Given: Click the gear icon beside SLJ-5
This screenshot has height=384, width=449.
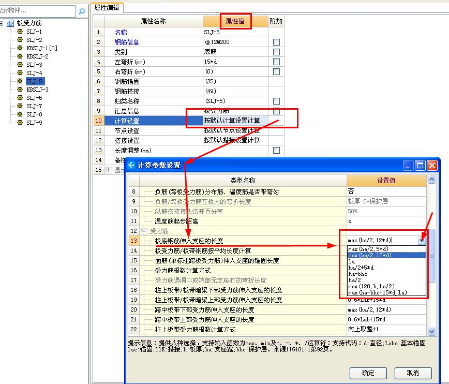Looking at the screenshot, I should click(x=20, y=81).
